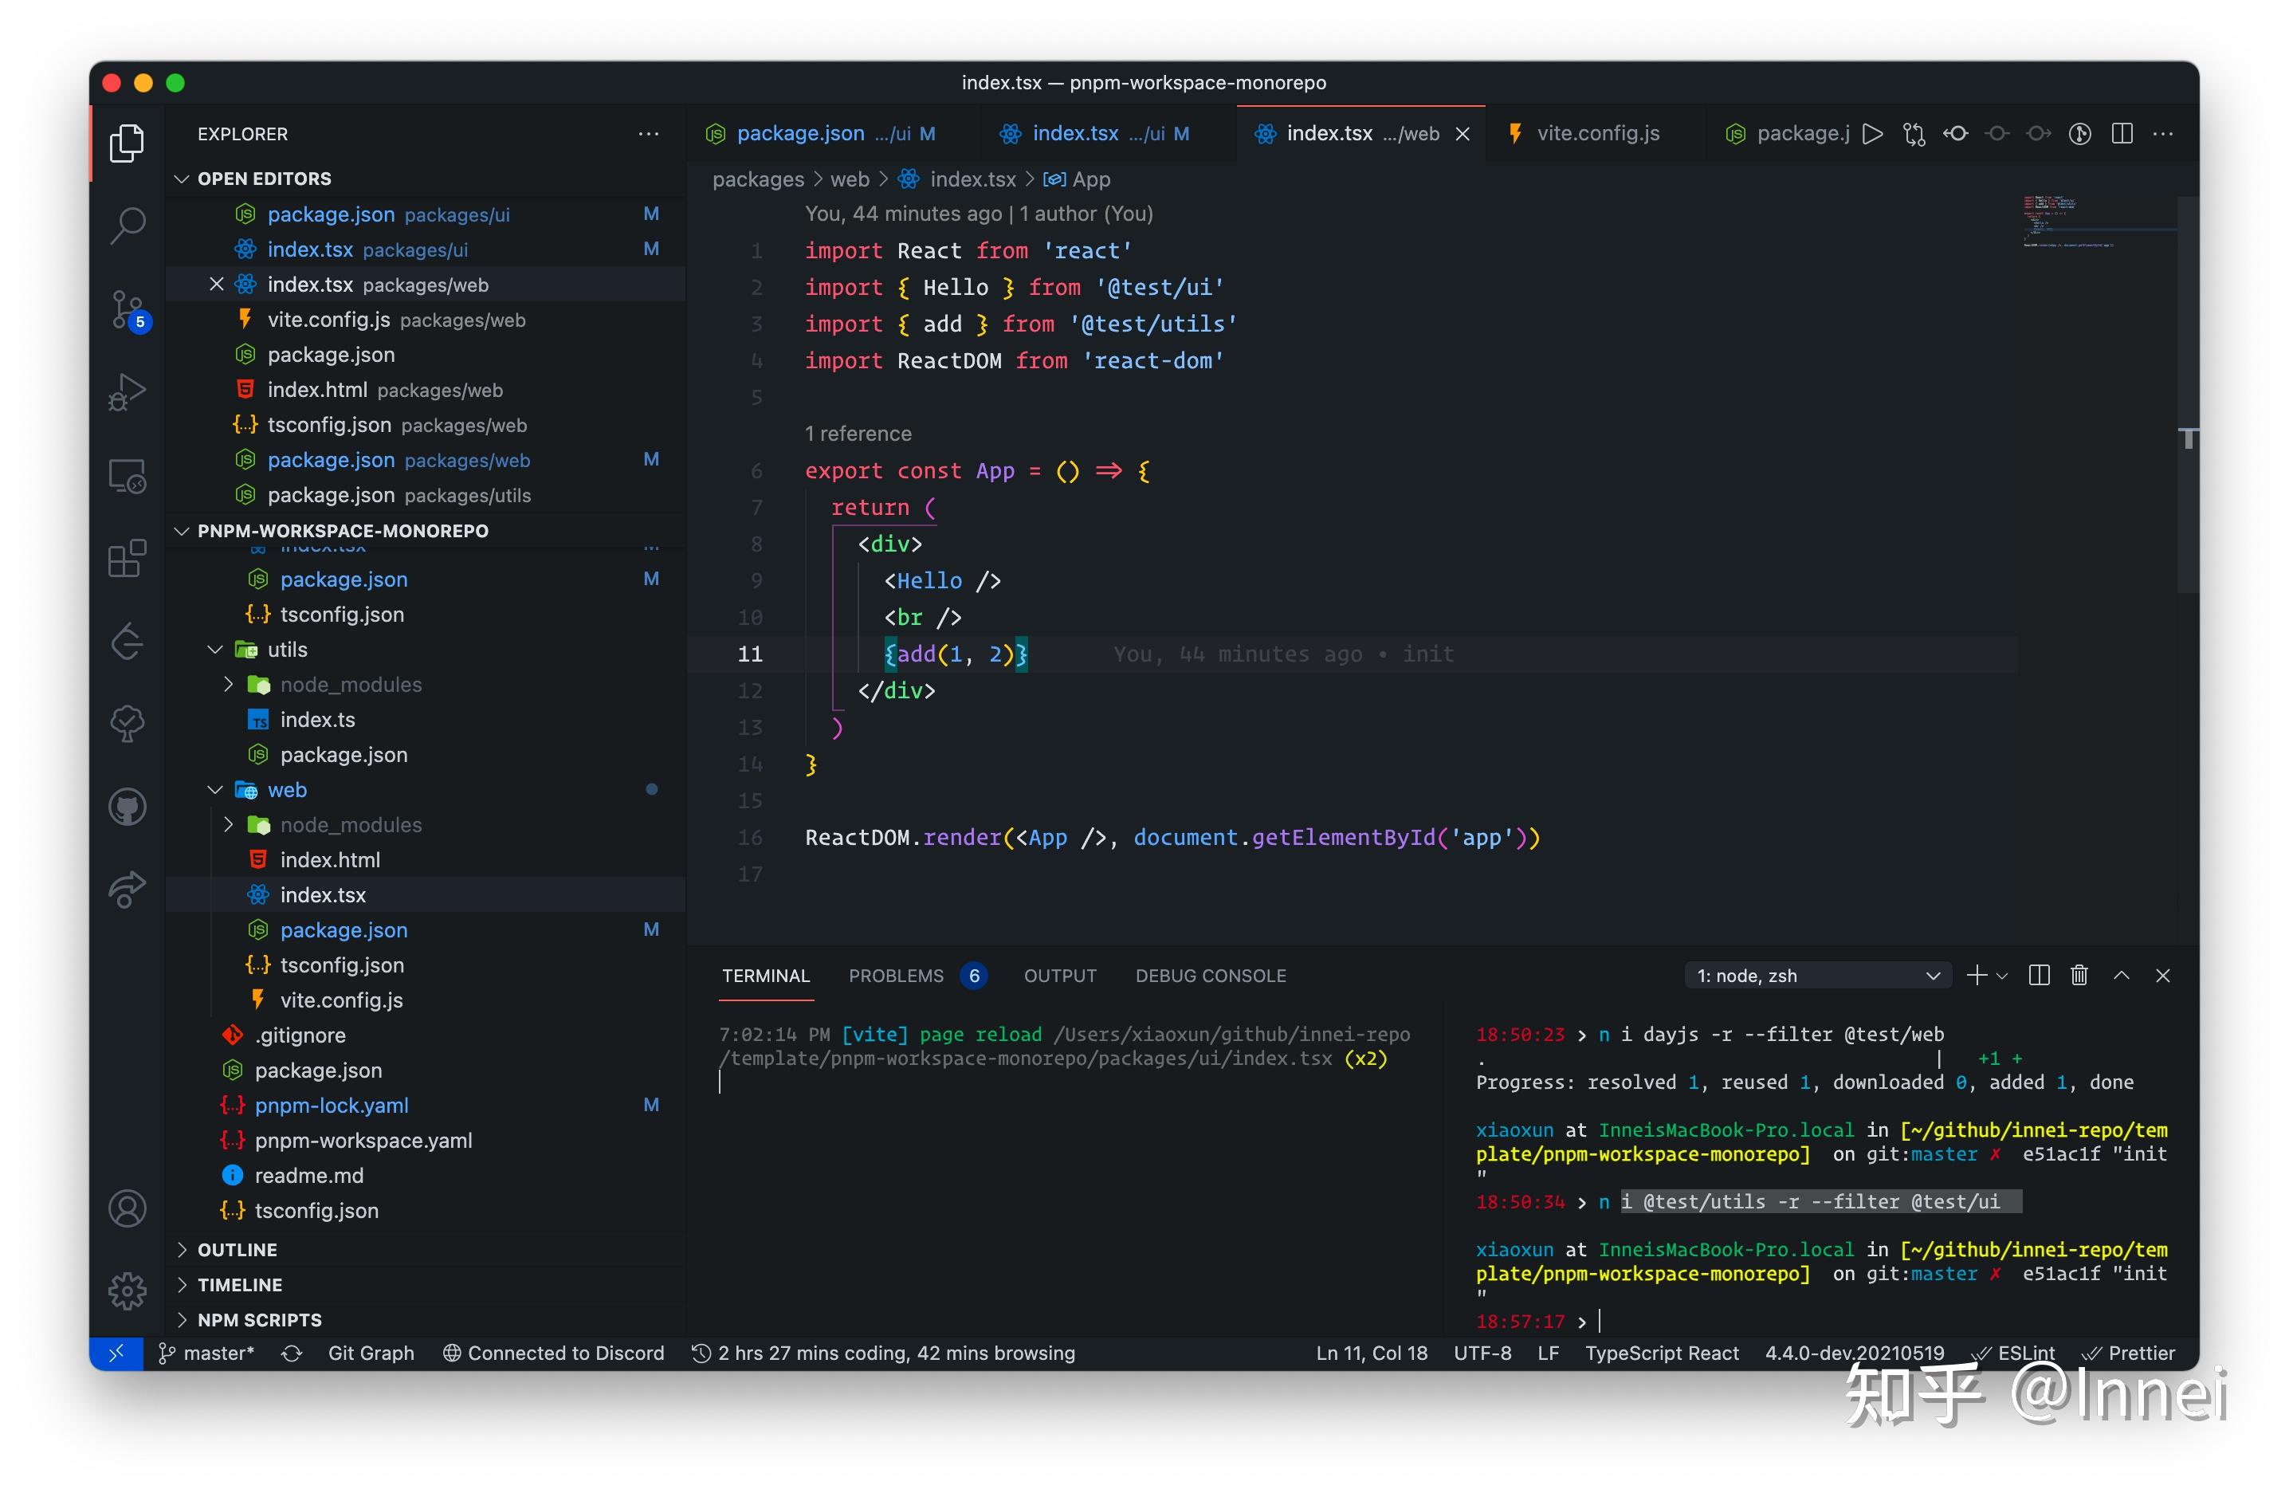
Task: Open the terminal selector dropdown '1: node, zsh'
Action: point(1816,976)
